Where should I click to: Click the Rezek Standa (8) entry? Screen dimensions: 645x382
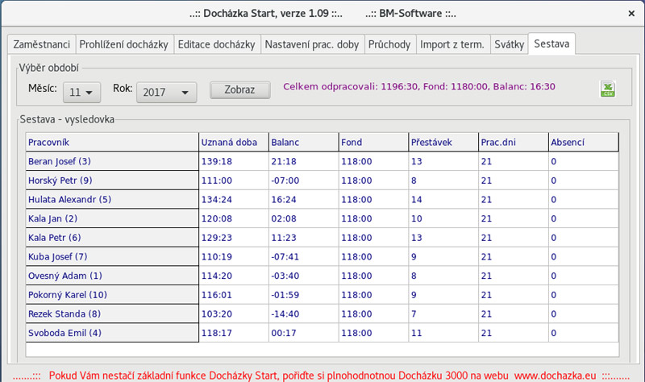(x=112, y=313)
